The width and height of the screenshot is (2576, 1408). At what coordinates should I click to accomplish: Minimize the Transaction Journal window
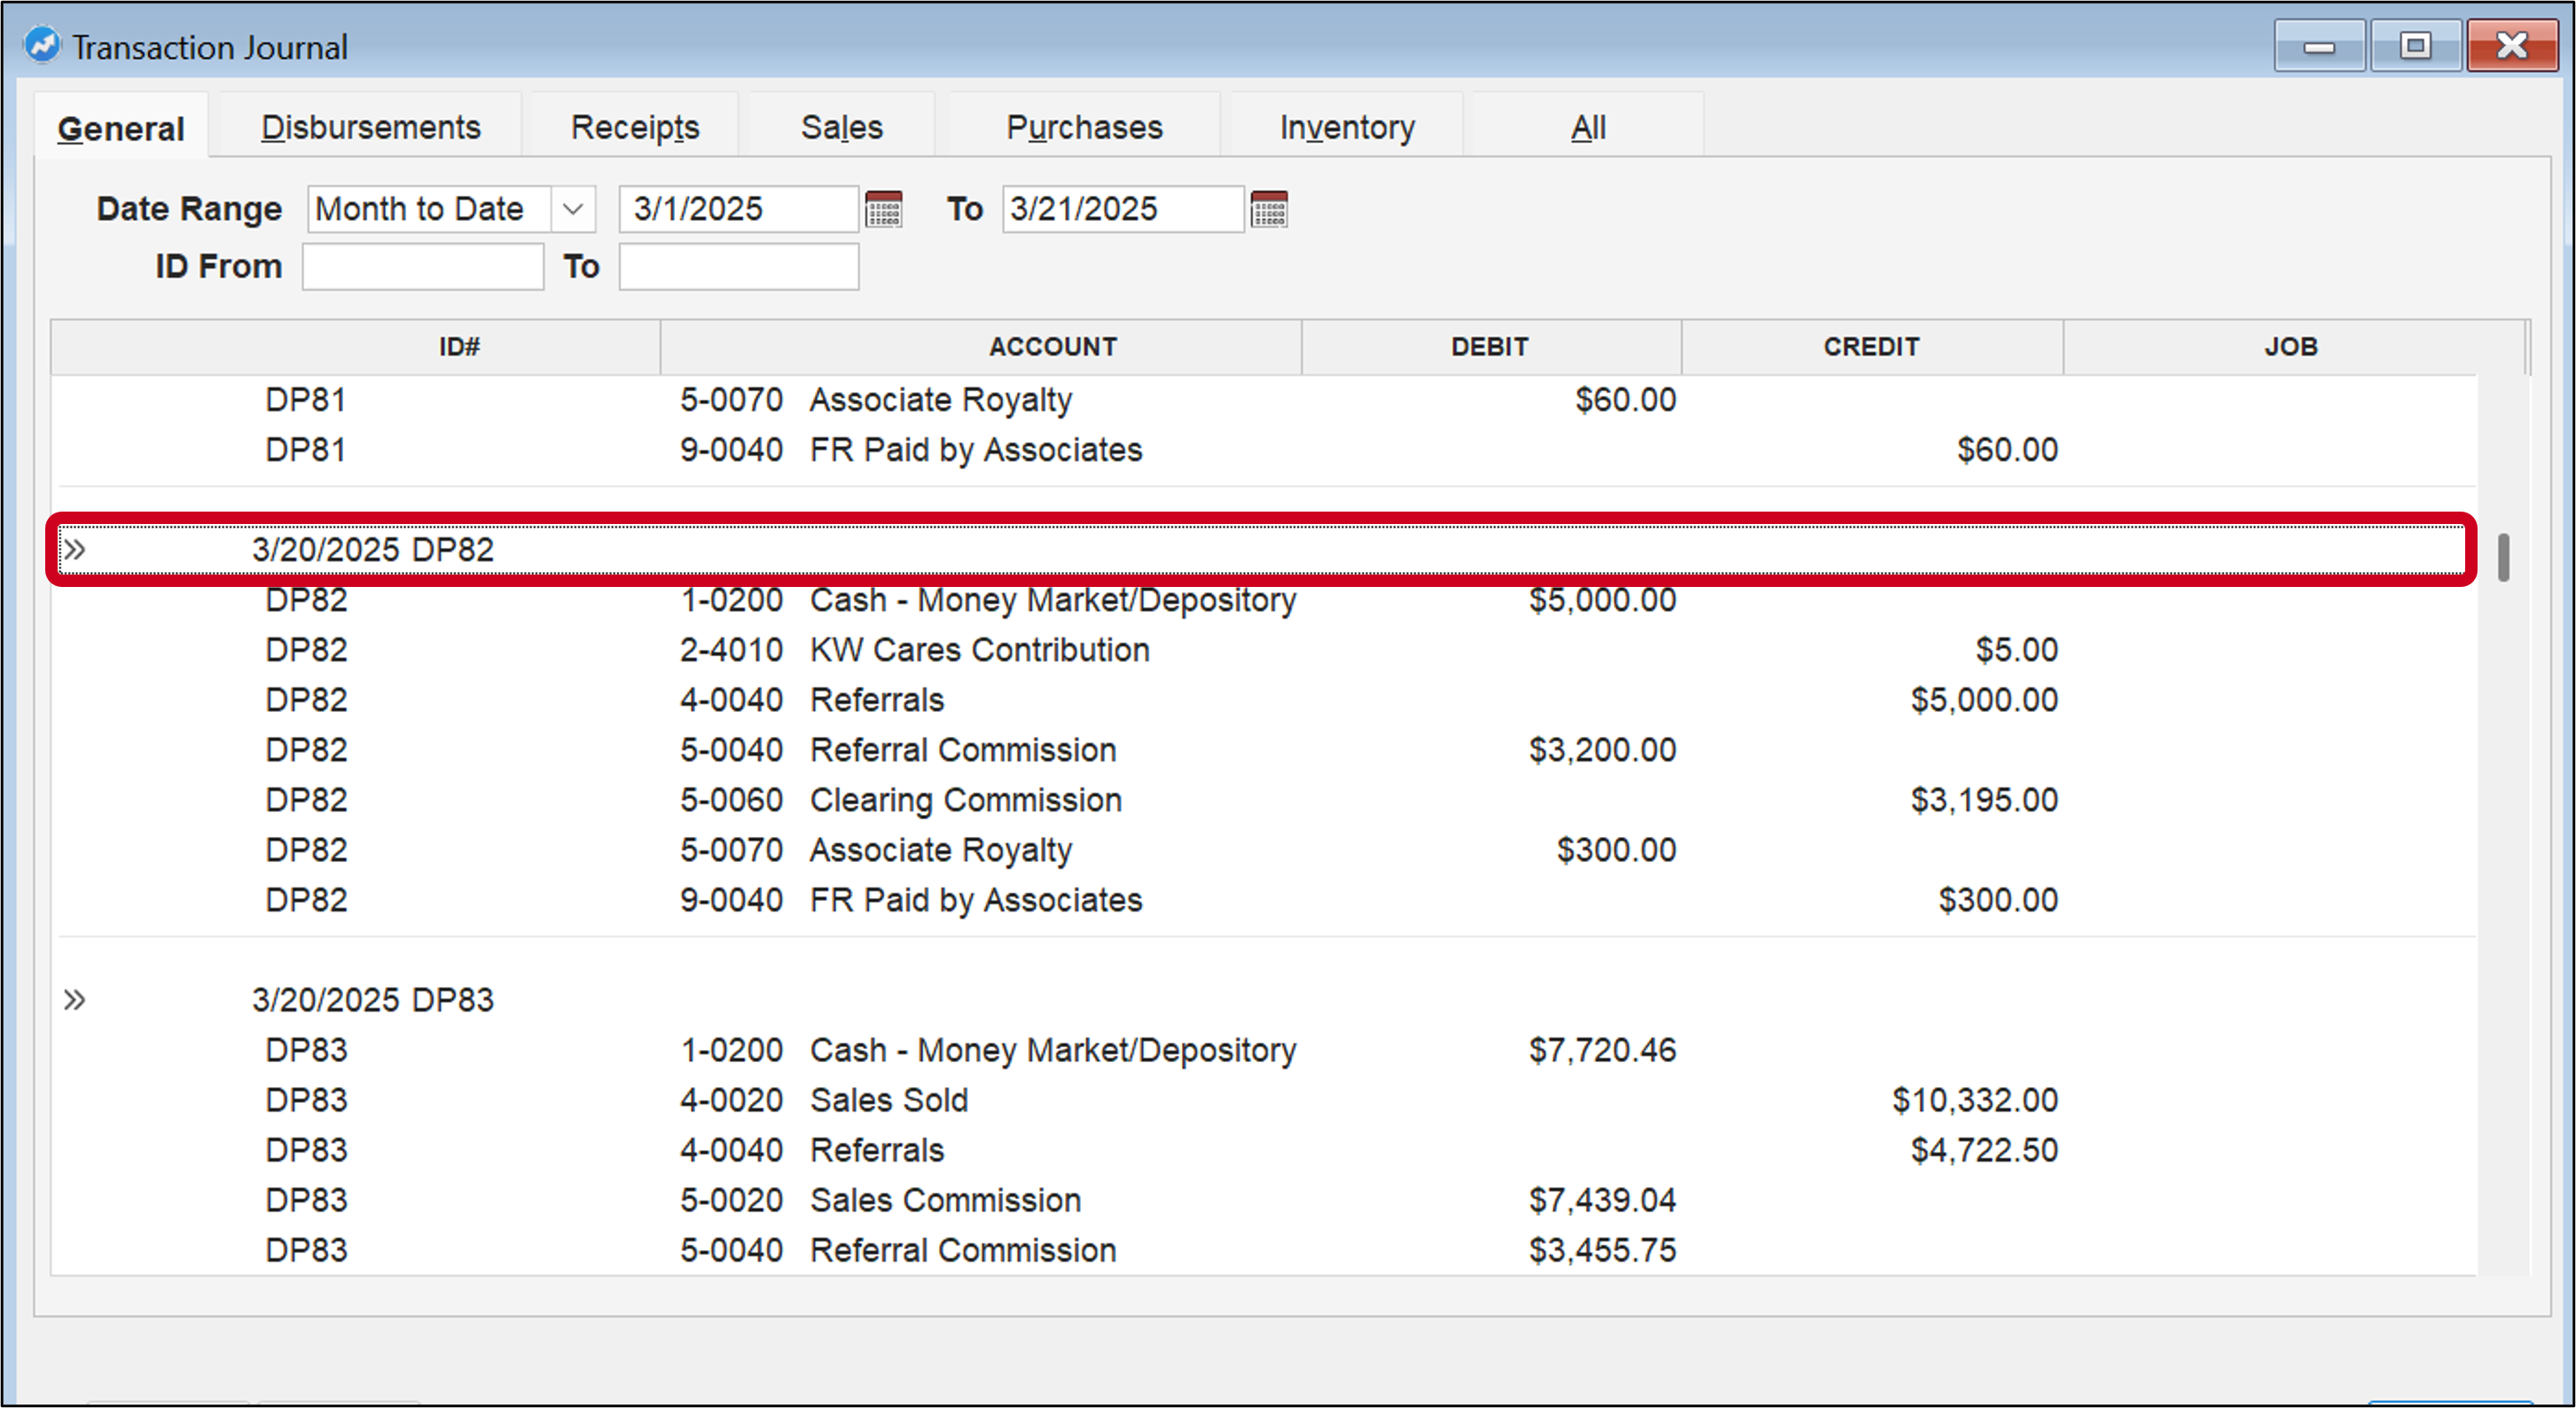[2319, 46]
